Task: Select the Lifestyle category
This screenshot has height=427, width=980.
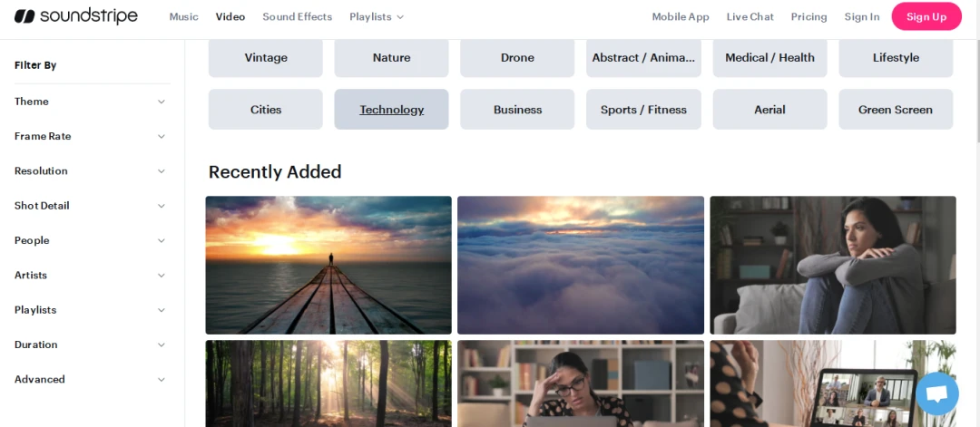Action: coord(896,57)
